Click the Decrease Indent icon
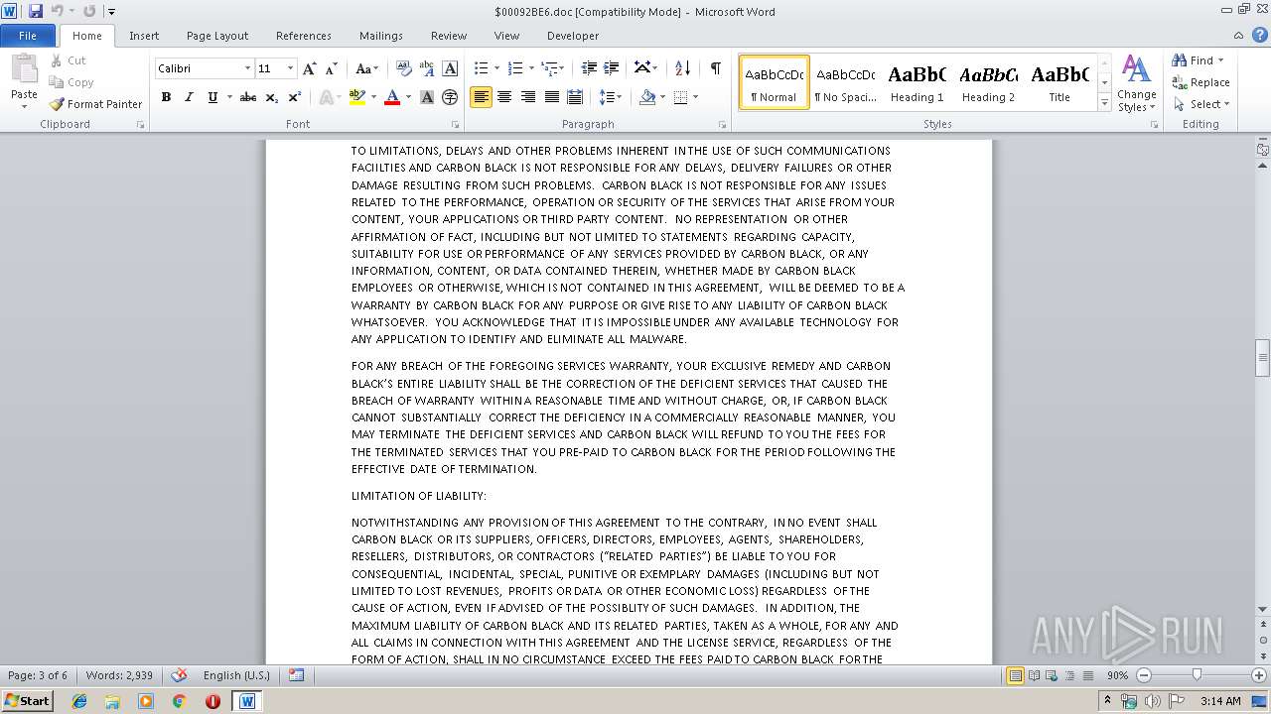The width and height of the screenshot is (1271, 714). [589, 68]
